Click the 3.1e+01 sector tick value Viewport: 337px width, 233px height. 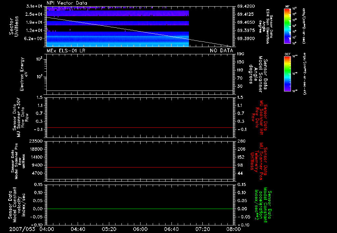[x=34, y=6]
